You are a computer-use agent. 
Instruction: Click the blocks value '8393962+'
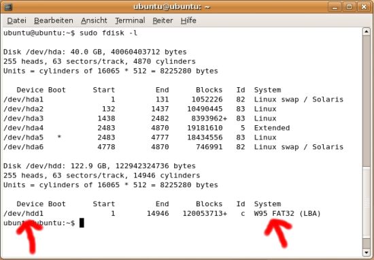coord(209,118)
